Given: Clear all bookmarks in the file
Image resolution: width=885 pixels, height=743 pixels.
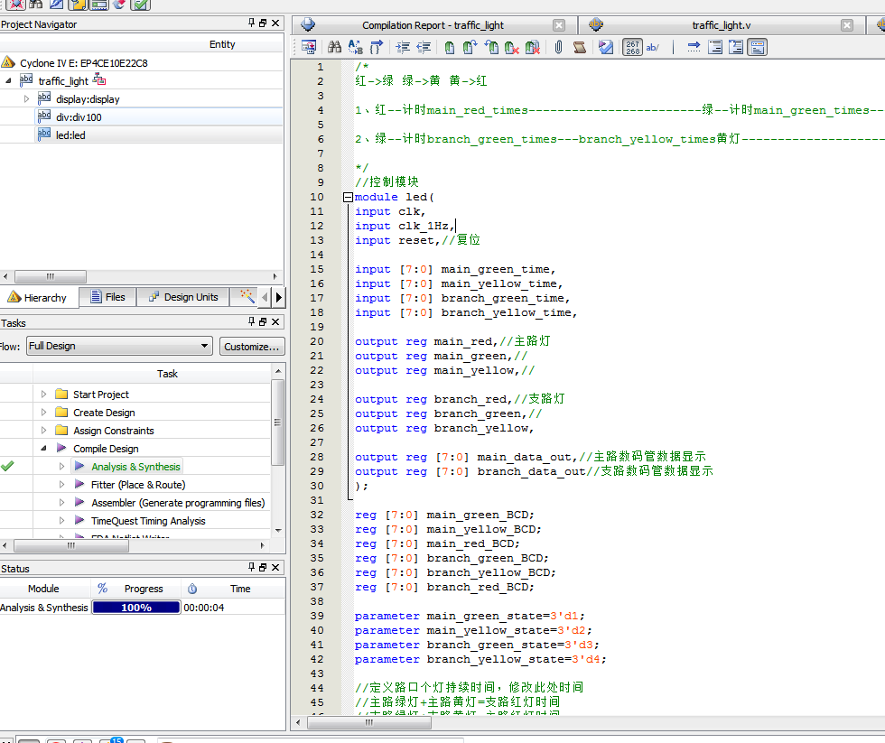Looking at the screenshot, I should coord(533,47).
